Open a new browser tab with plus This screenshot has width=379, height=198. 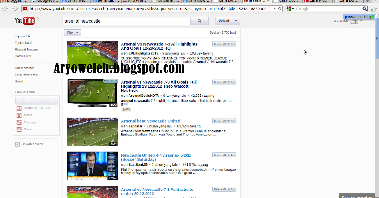[367, 1]
